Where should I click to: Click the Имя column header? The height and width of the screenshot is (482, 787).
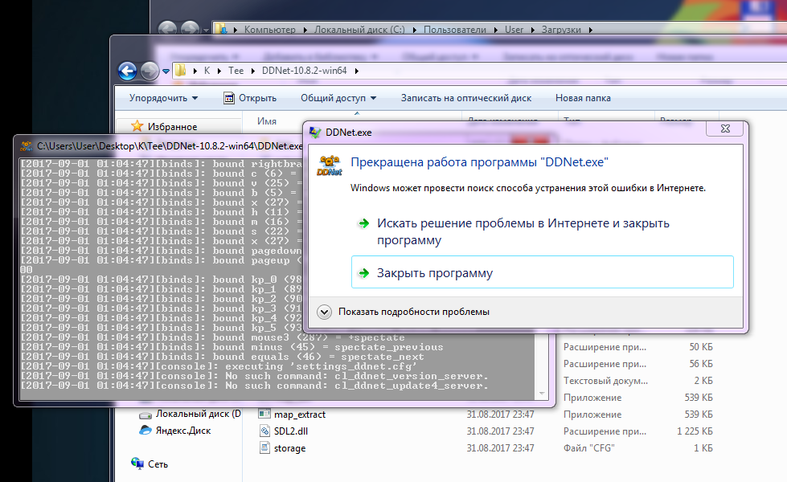click(x=267, y=120)
